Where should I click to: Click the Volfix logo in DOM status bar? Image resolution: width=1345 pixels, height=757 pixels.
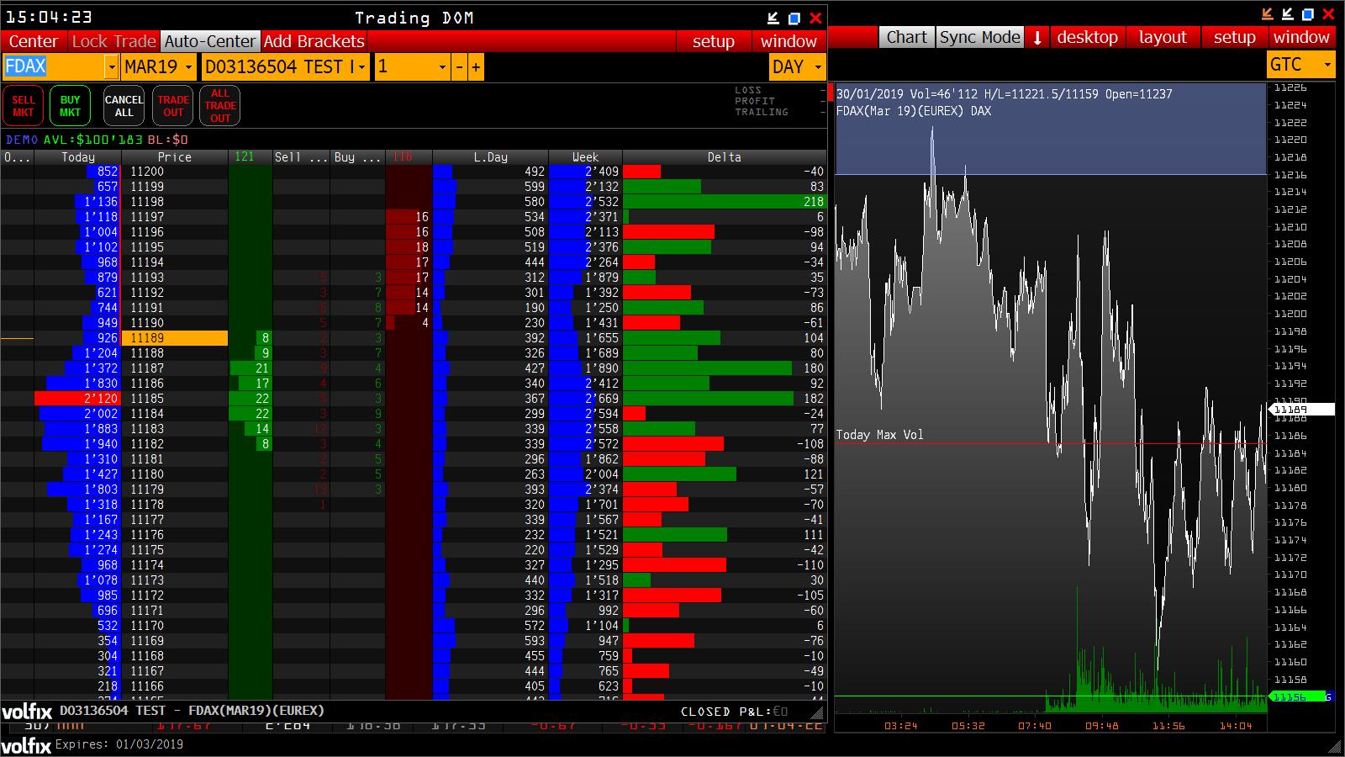point(27,712)
